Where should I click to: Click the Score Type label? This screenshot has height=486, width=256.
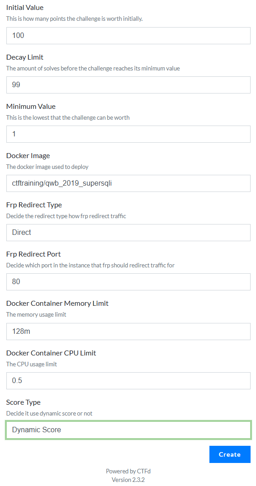(x=23, y=402)
